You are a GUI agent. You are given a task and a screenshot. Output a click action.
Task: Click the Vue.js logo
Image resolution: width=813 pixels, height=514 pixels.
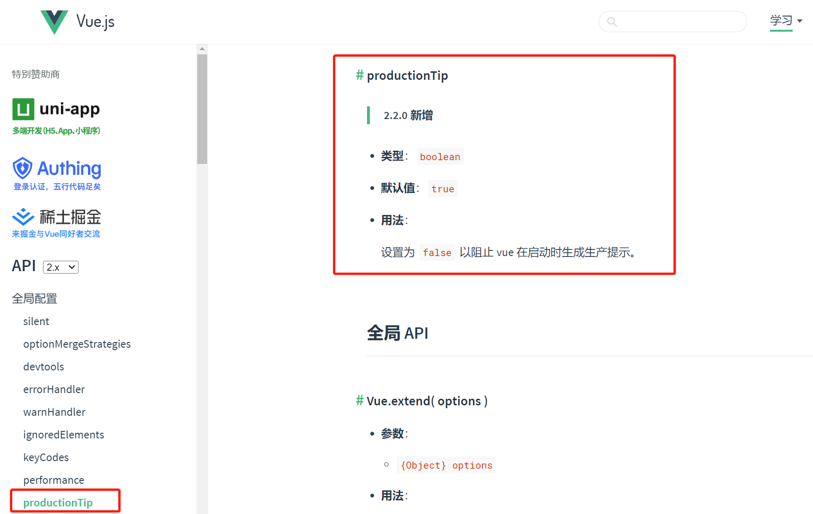click(x=53, y=21)
